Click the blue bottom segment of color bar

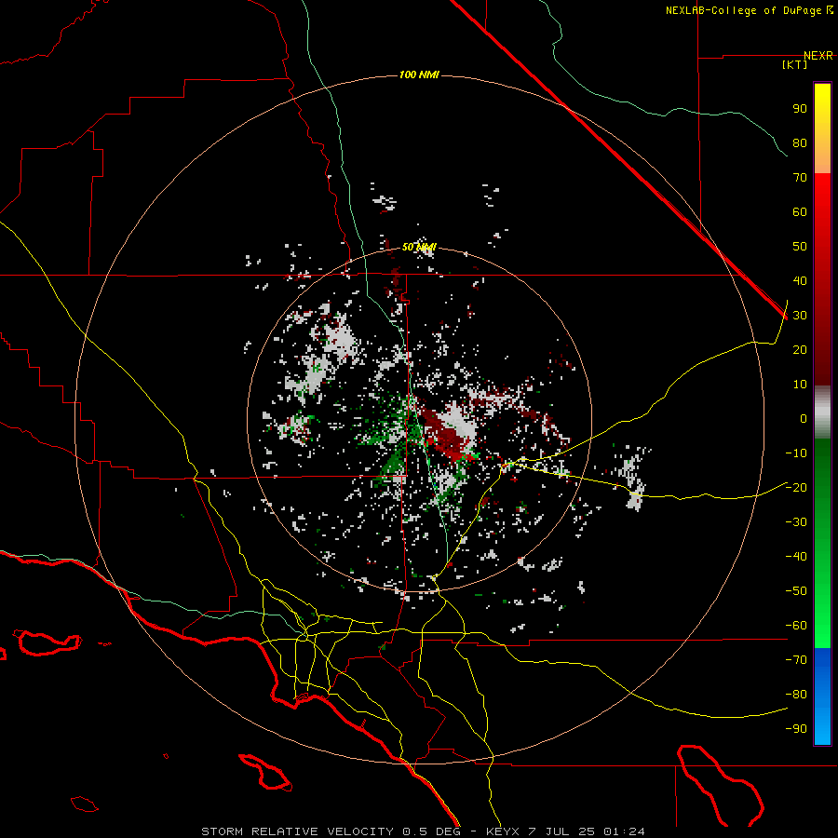(x=822, y=696)
